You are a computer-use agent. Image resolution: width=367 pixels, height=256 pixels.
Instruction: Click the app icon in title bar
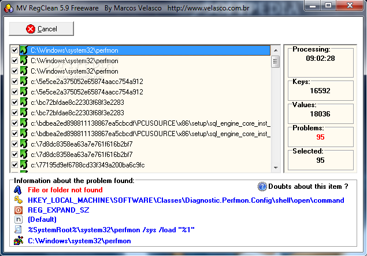point(9,8)
